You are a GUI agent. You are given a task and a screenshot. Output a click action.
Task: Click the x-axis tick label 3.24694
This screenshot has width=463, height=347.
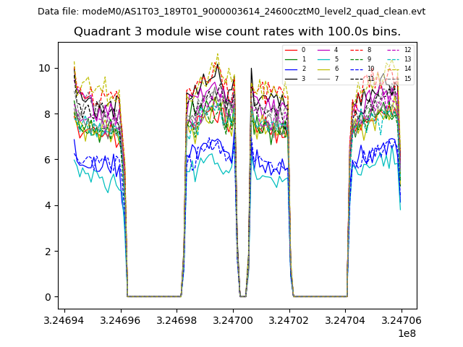pyautogui.click(x=64, y=320)
